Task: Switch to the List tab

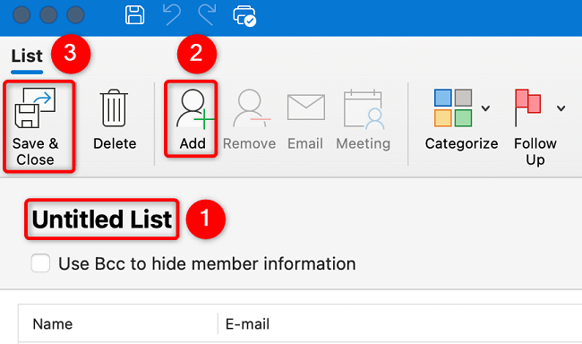Action: [x=27, y=56]
